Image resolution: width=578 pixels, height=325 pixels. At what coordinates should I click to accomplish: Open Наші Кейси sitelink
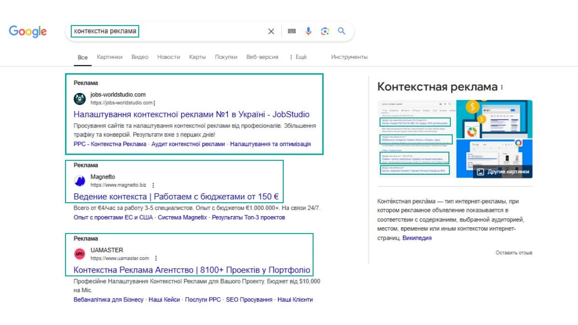tap(164, 299)
